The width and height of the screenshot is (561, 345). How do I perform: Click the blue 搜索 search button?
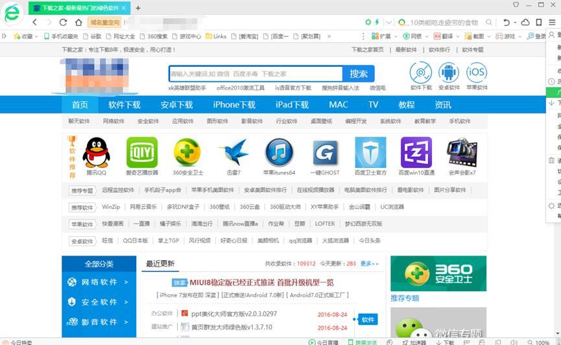tap(359, 74)
